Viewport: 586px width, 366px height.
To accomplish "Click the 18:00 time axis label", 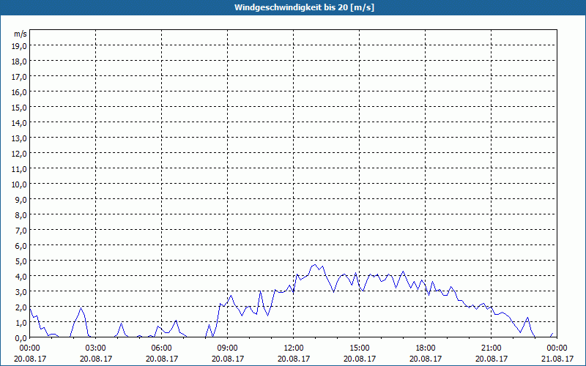I will [x=426, y=348].
